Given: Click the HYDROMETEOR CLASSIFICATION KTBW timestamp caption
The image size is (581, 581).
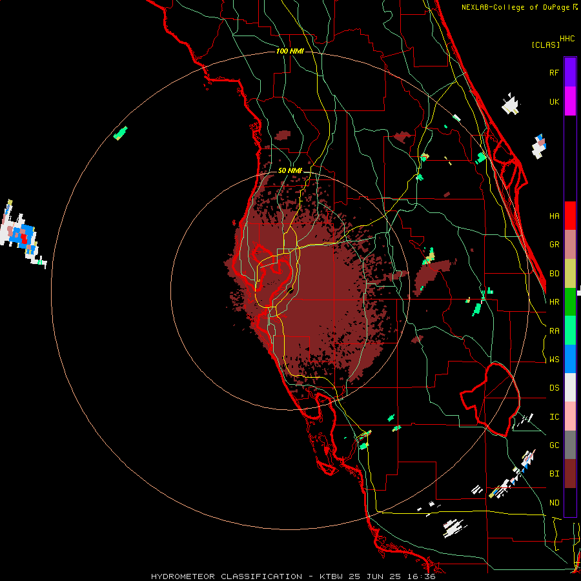Looking at the screenshot, I should point(293,576).
